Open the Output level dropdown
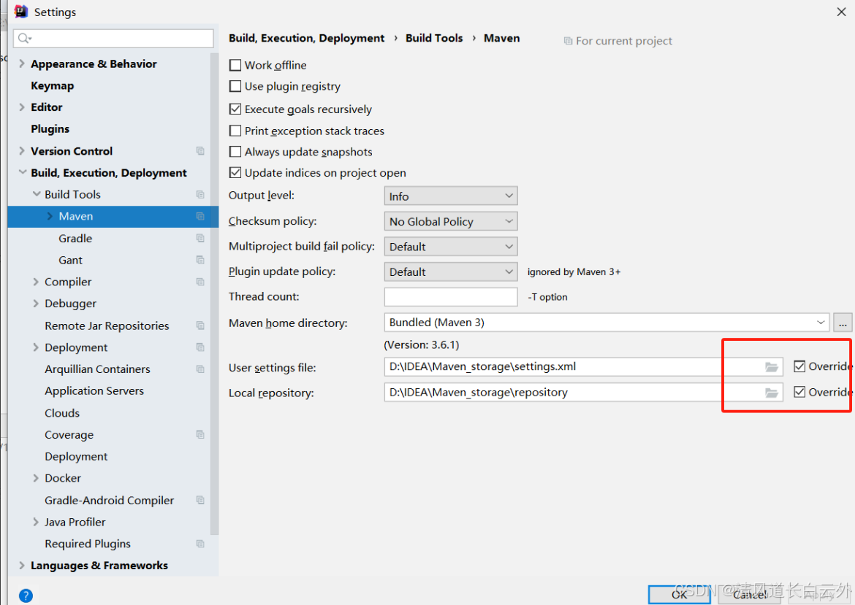The height and width of the screenshot is (605, 855). click(451, 196)
